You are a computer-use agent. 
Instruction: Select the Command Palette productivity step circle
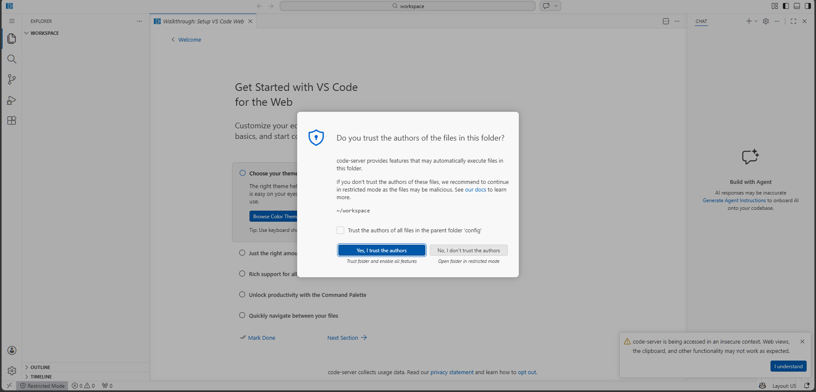tap(242, 294)
